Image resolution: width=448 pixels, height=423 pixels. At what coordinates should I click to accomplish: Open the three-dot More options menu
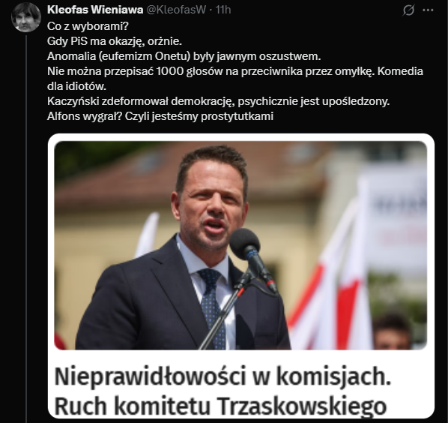click(x=428, y=10)
